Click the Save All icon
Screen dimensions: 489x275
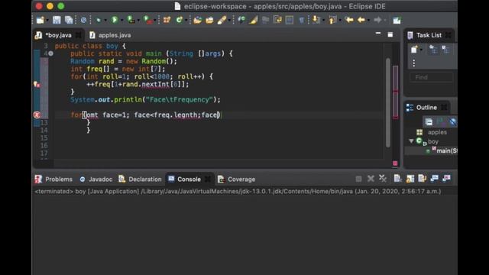pos(69,21)
